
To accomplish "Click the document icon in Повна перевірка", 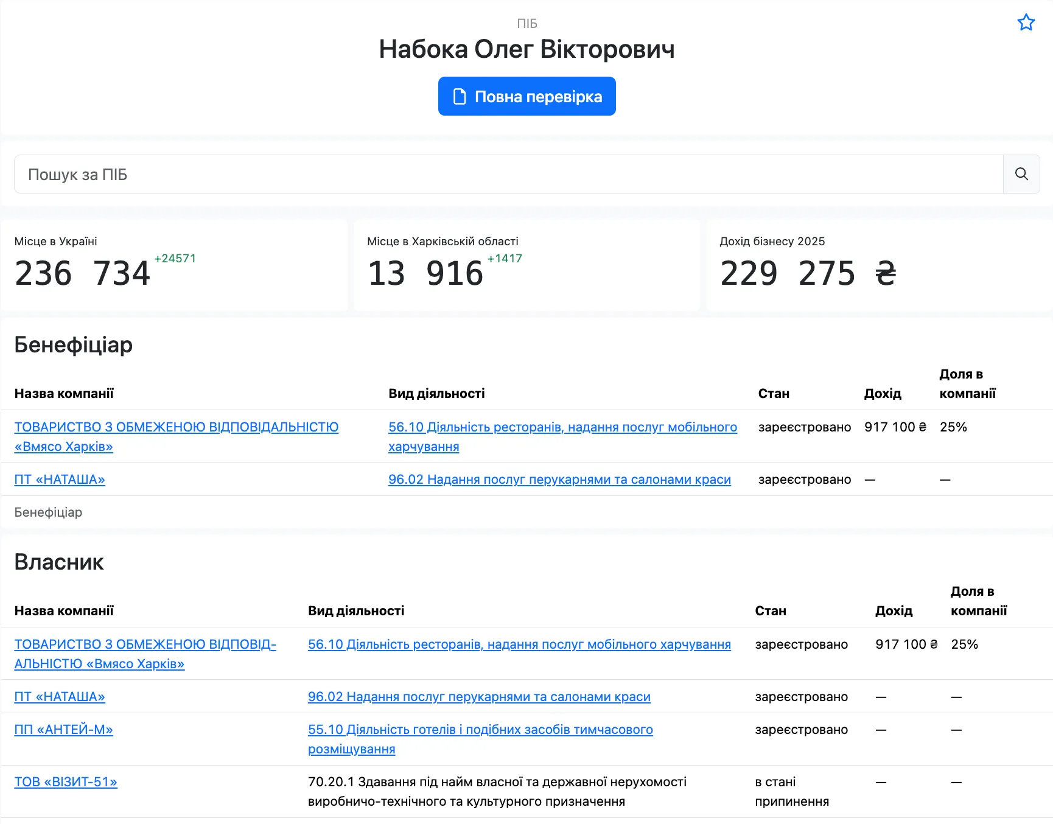I will coord(460,96).
